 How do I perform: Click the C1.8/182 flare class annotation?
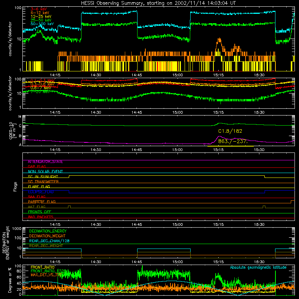(x=230, y=131)
